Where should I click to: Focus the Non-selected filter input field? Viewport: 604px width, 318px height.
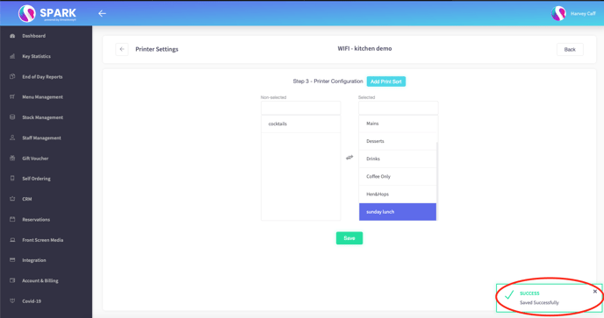[x=301, y=108]
